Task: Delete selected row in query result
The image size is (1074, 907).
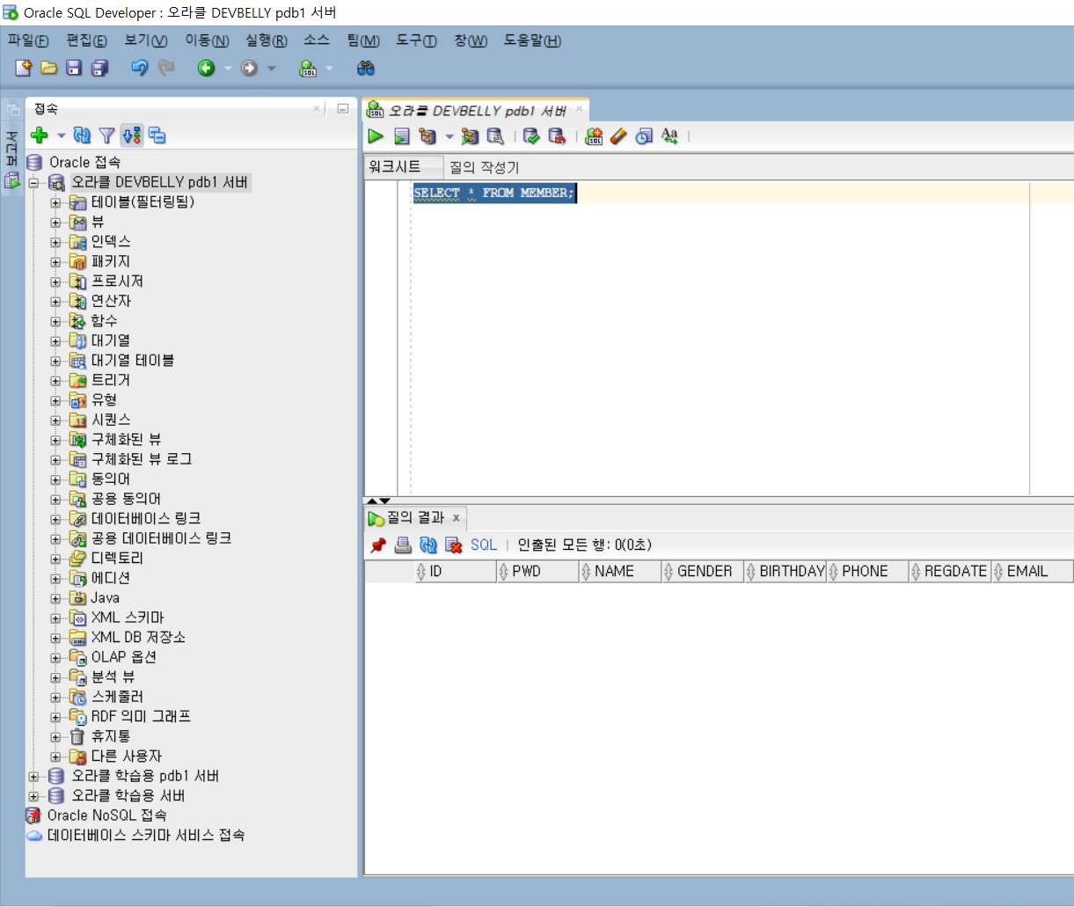Action: click(x=454, y=545)
